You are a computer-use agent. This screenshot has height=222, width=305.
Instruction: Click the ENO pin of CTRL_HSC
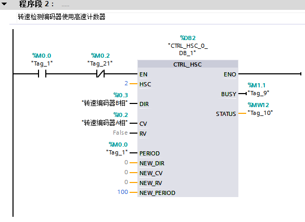pos(230,74)
